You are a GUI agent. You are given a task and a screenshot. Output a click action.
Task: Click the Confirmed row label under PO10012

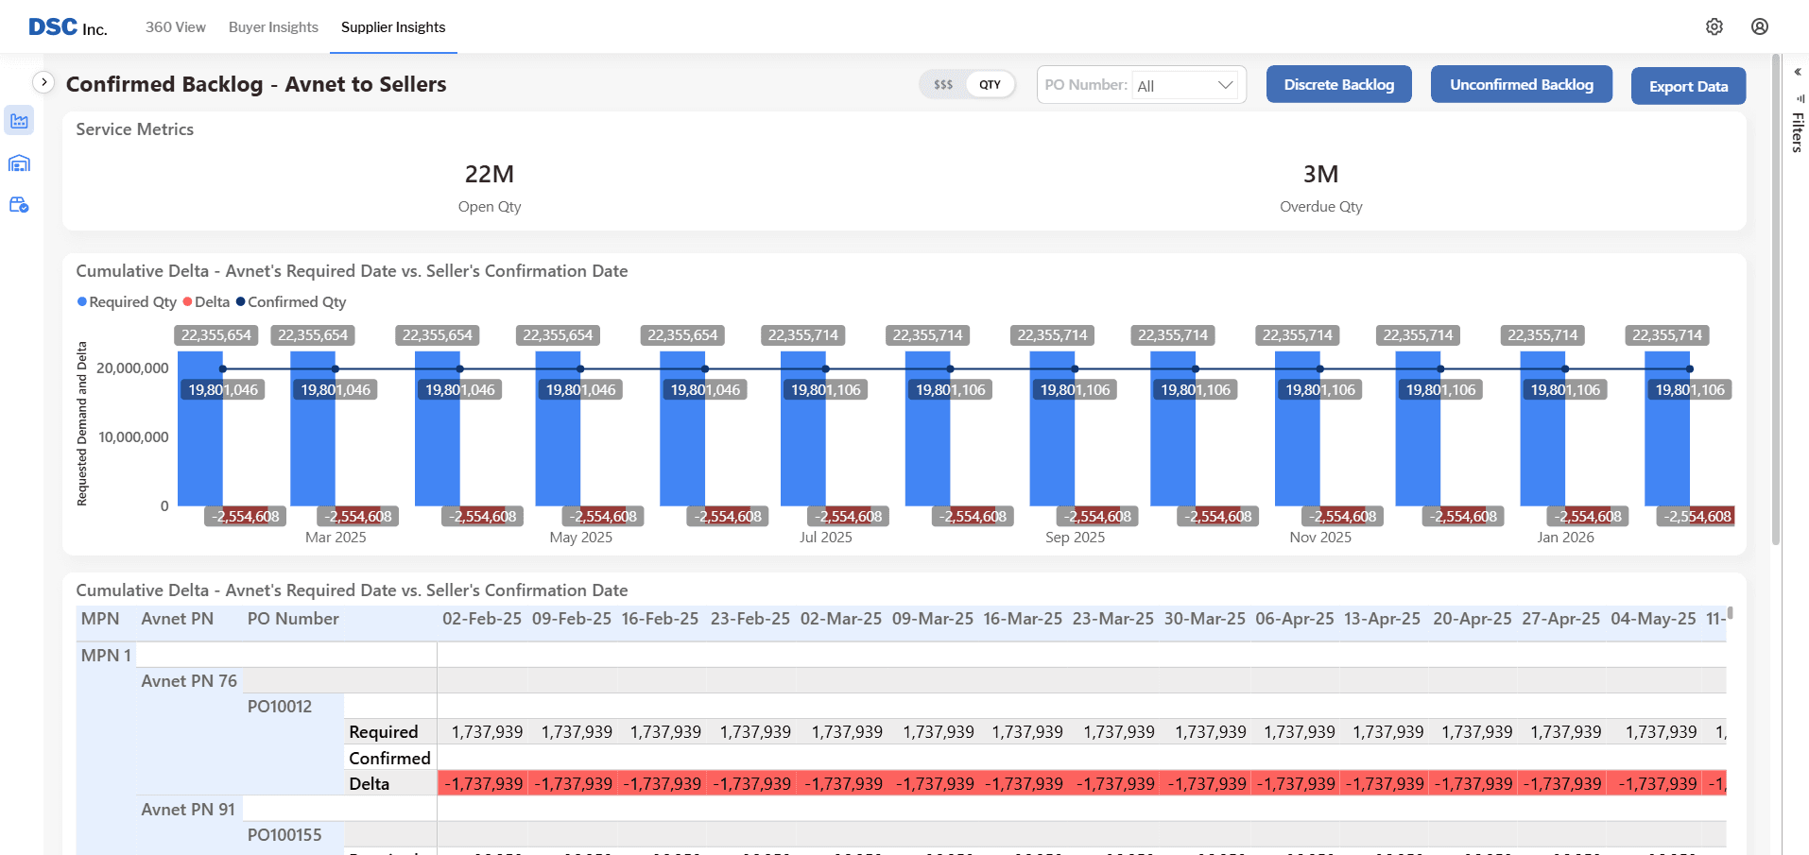tap(389, 759)
